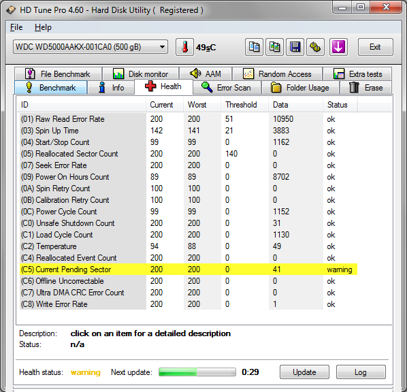
Task: Open the File menu
Action: pyautogui.click(x=16, y=27)
